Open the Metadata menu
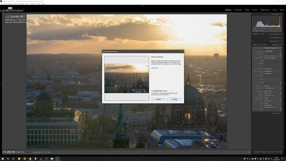This screenshot has height=161, width=286. tap(22, 4)
